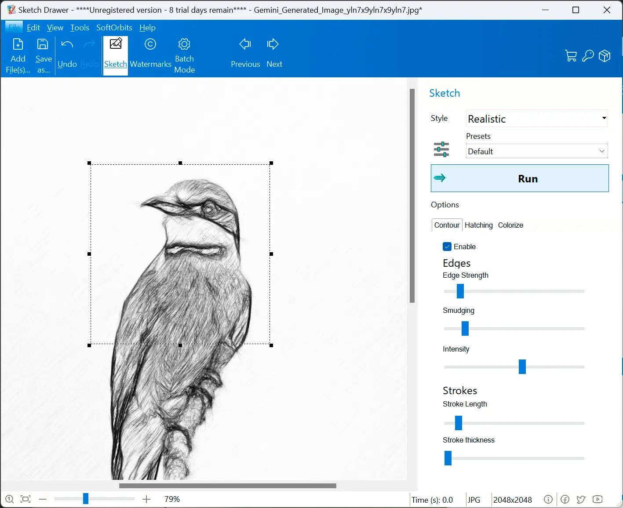
Task: Click the Sketch panel heading
Action: [444, 93]
